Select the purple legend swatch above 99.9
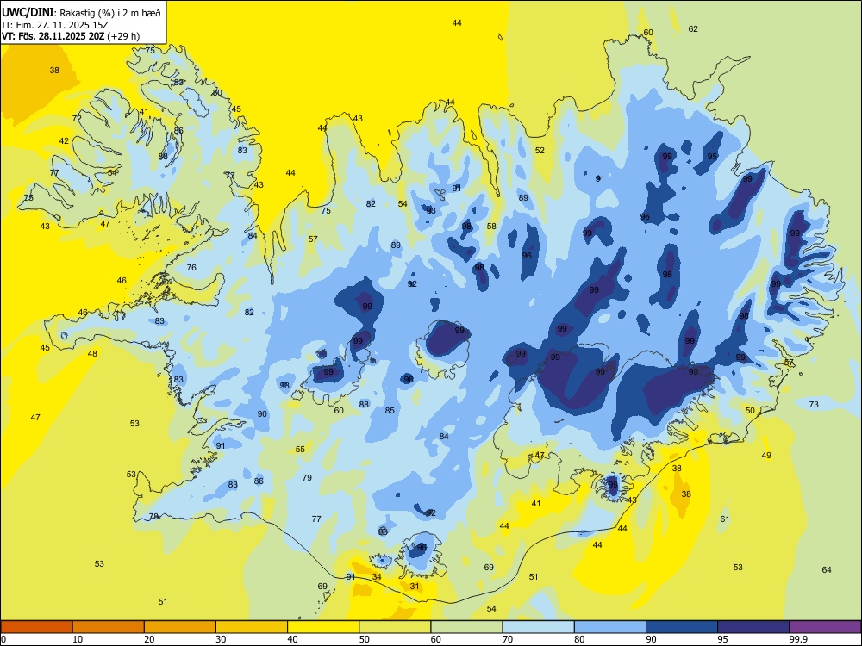The width and height of the screenshot is (862, 646). [825, 627]
